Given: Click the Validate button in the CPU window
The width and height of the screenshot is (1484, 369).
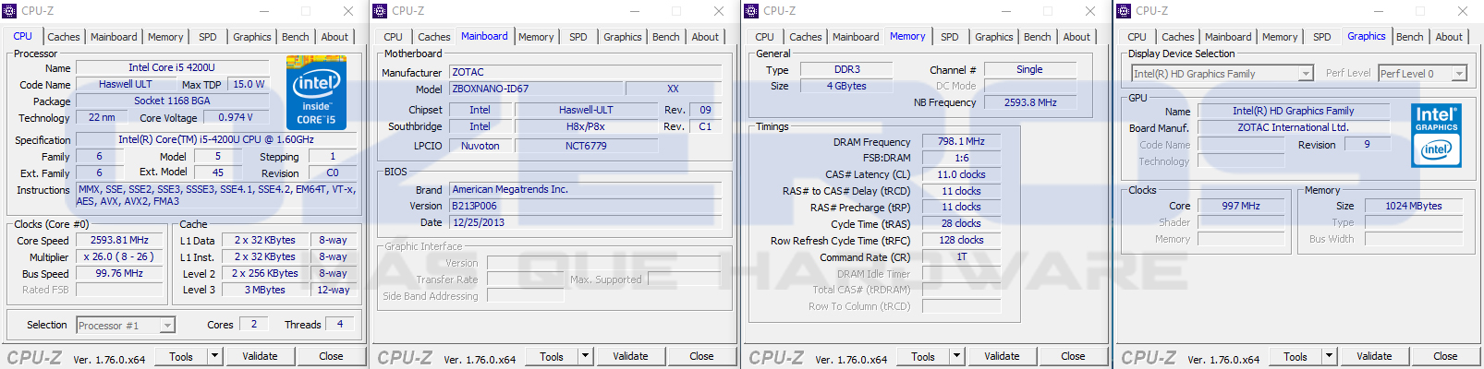Looking at the screenshot, I should [x=260, y=356].
